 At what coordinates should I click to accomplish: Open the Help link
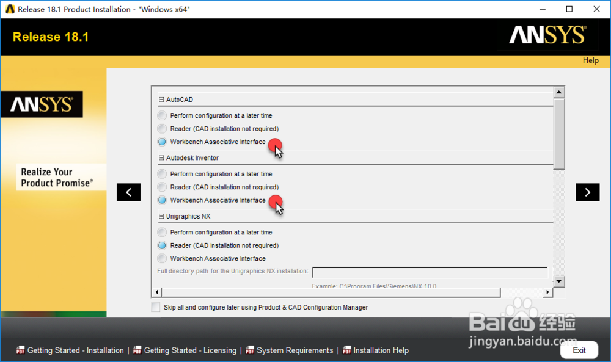click(590, 60)
